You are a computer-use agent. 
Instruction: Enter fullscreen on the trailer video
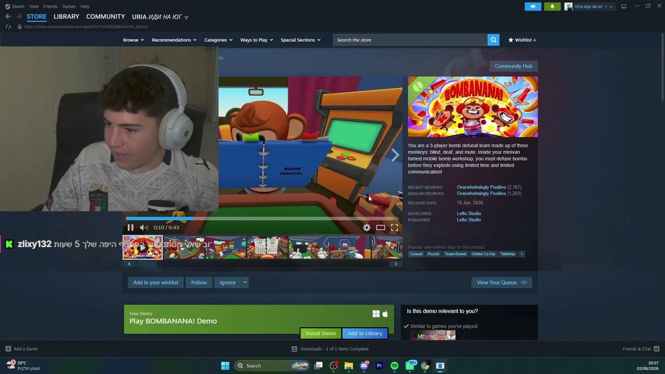(x=394, y=228)
